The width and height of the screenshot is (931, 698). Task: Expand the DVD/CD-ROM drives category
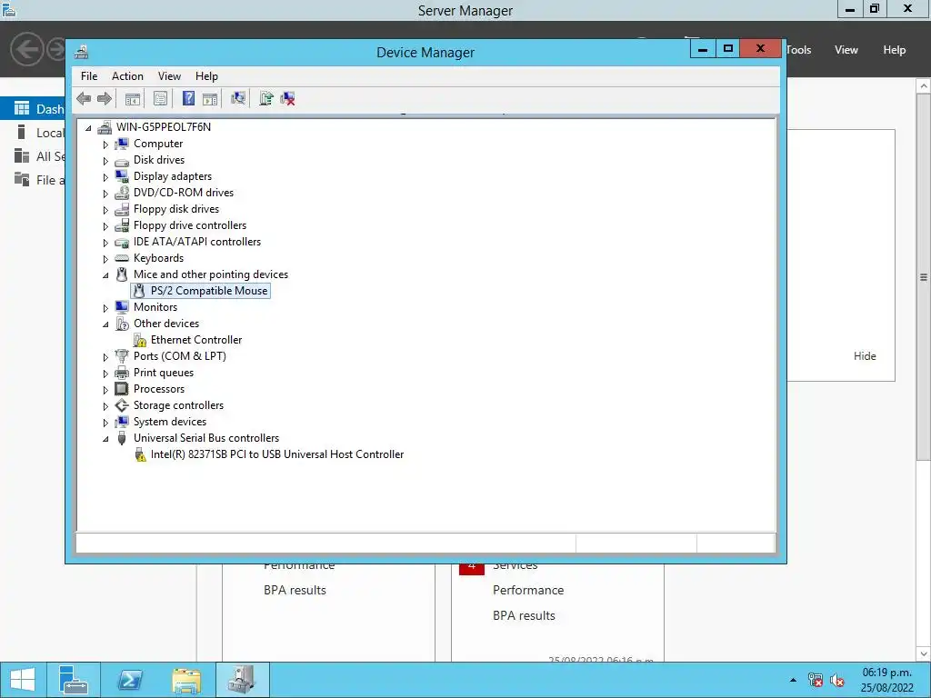105,193
